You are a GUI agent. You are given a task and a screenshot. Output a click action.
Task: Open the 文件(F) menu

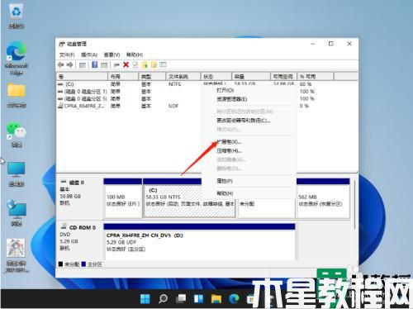67,55
